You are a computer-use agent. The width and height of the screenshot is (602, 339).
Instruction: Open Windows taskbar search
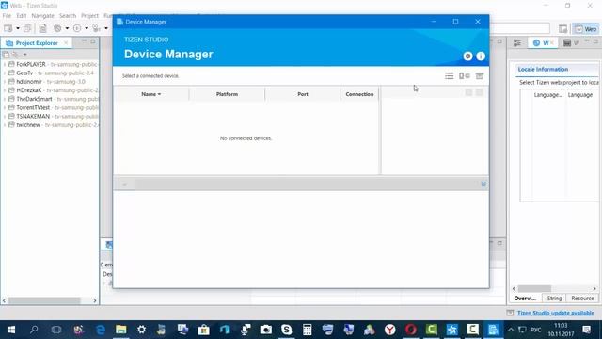point(34,330)
